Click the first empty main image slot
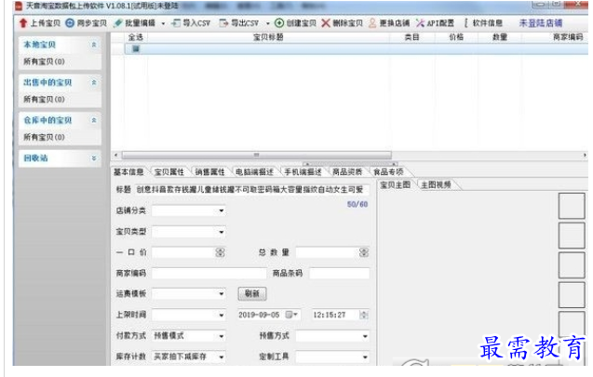Screen dimensions: 593x377 pos(572,206)
